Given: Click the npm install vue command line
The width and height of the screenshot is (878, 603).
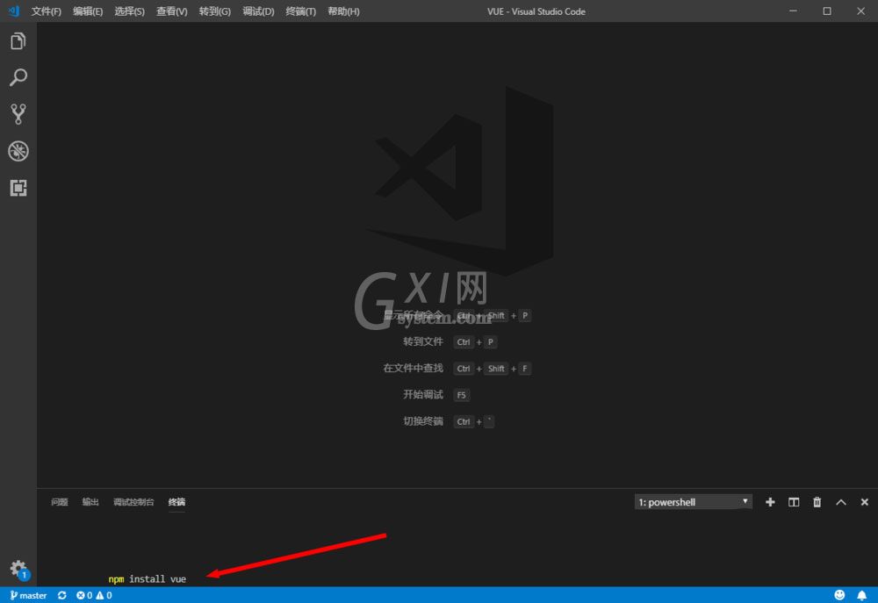Looking at the screenshot, I should [x=148, y=579].
